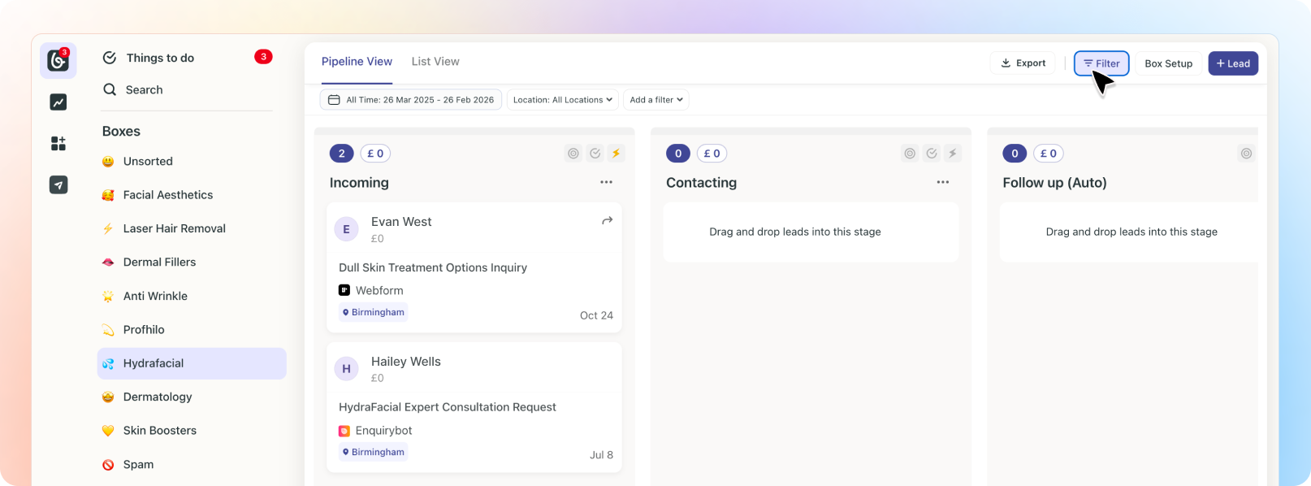
Task: Add a new Lead
Action: 1233,63
